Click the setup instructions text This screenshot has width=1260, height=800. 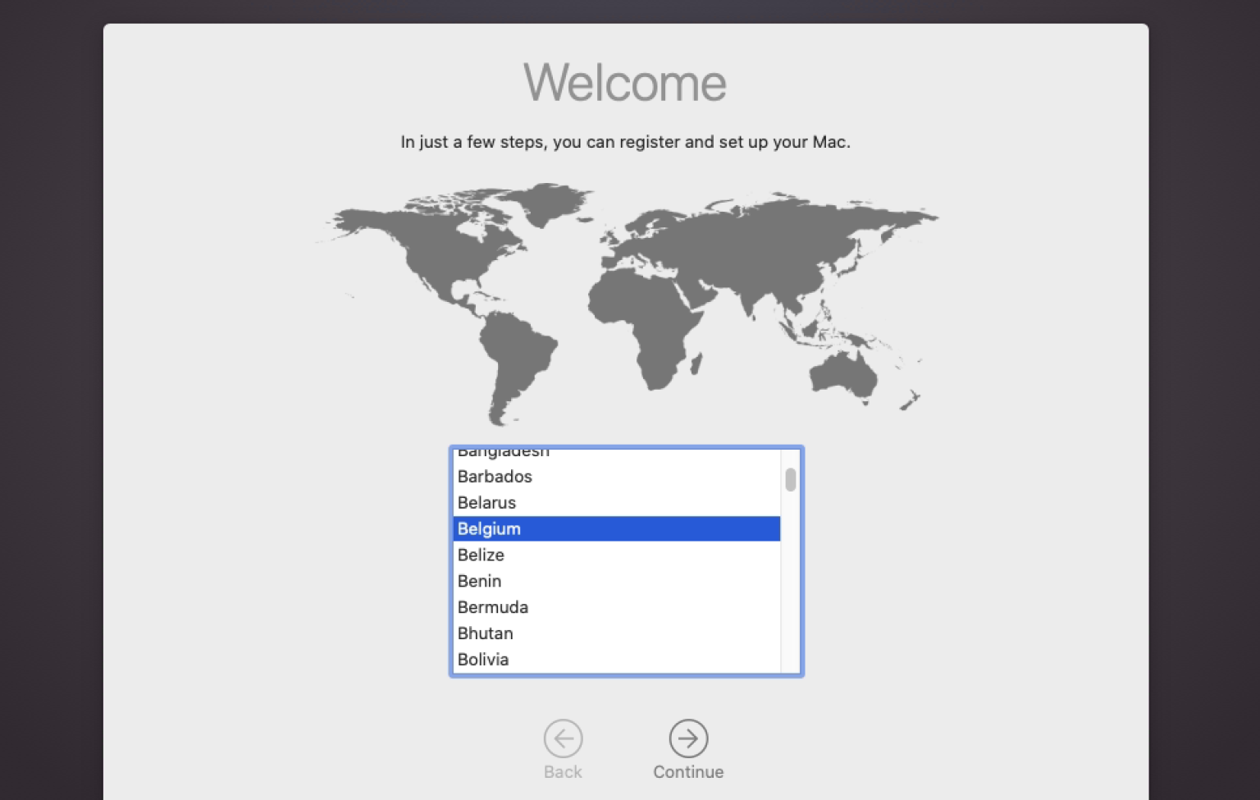[625, 141]
